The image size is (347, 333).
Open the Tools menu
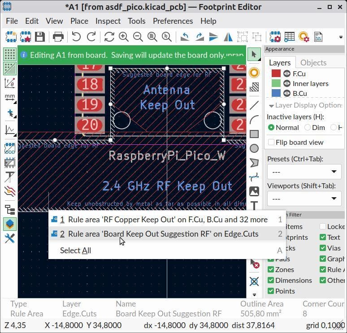(137, 21)
